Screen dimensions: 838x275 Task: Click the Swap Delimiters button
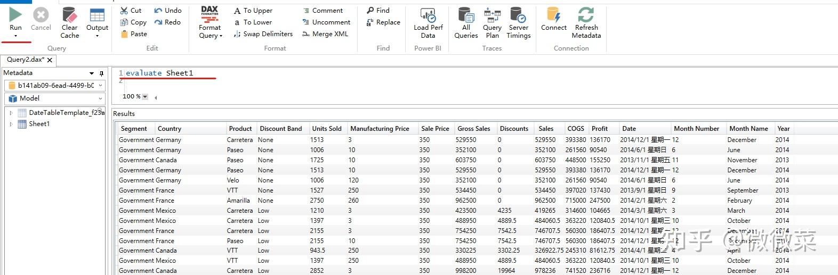[263, 34]
